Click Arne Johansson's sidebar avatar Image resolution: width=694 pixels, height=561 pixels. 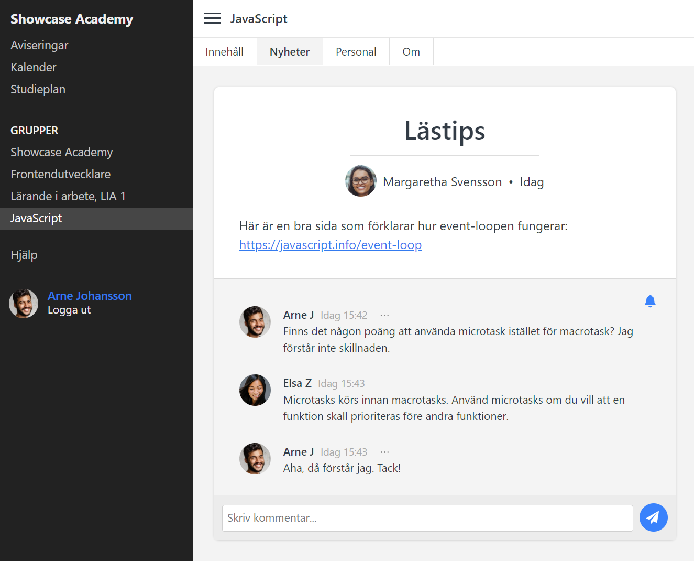(x=24, y=303)
